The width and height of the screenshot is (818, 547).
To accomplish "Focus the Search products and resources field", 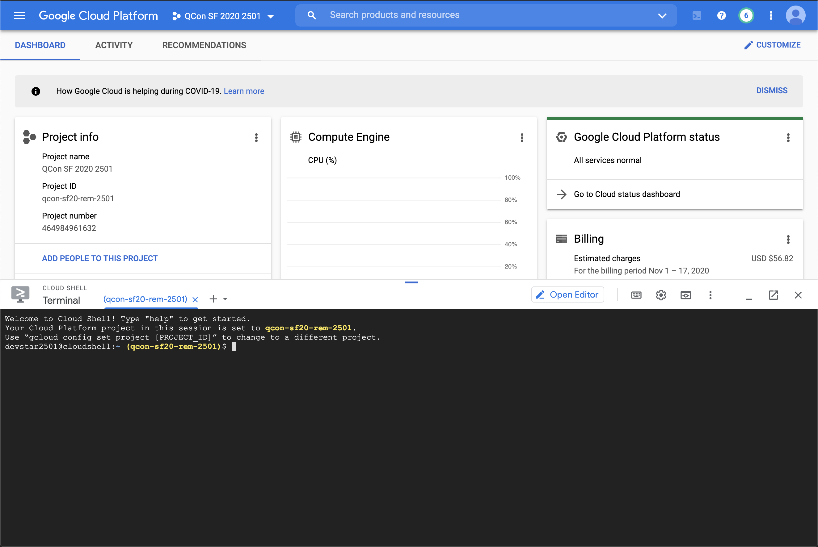I will (486, 15).
